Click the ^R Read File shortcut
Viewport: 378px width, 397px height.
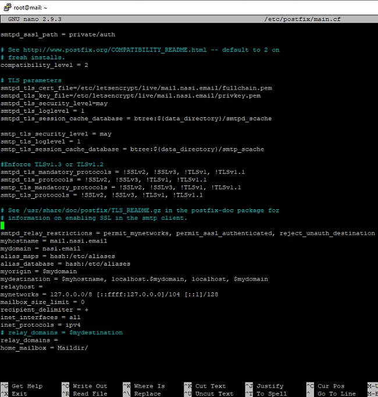[x=85, y=394]
